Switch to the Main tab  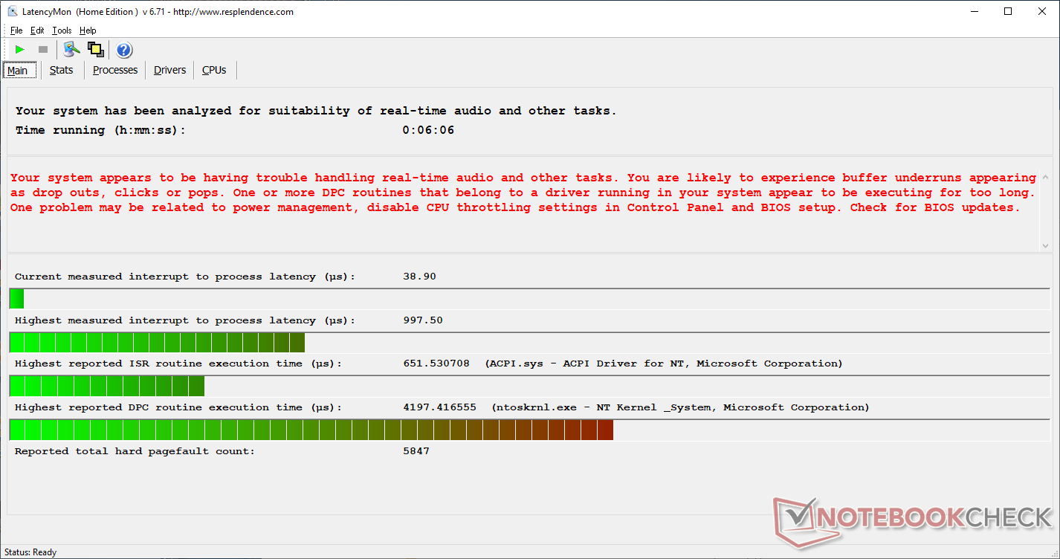coord(18,71)
